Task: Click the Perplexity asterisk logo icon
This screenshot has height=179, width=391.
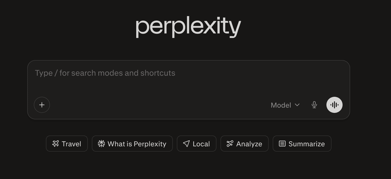Action: pos(102,144)
